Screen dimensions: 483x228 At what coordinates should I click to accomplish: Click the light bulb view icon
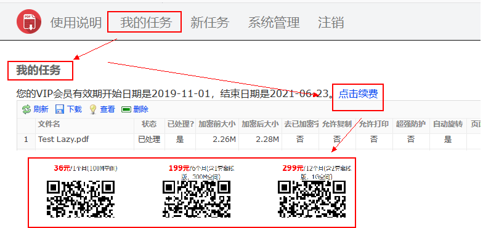click(93, 109)
